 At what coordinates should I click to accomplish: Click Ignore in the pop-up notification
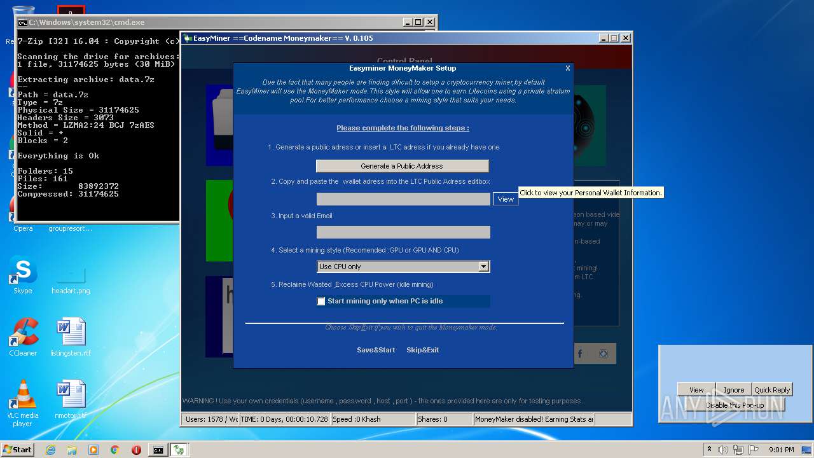tap(734, 390)
